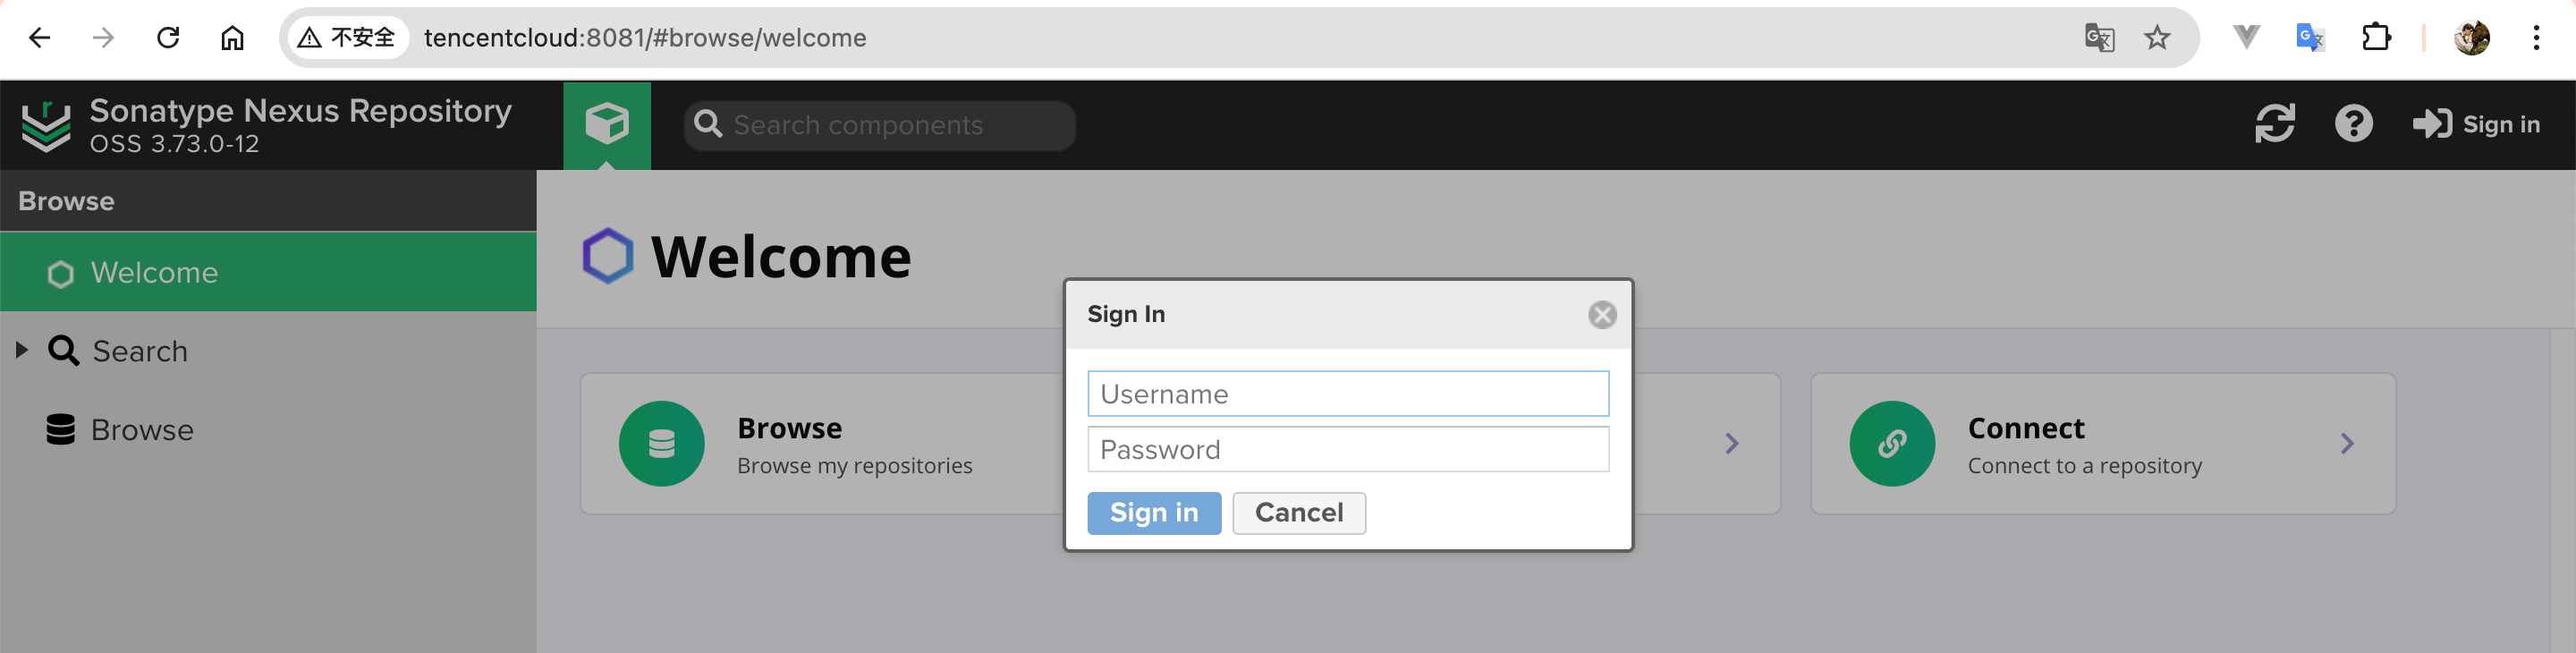
Task: Expand the Search tree item arrow
Action: (x=21, y=350)
